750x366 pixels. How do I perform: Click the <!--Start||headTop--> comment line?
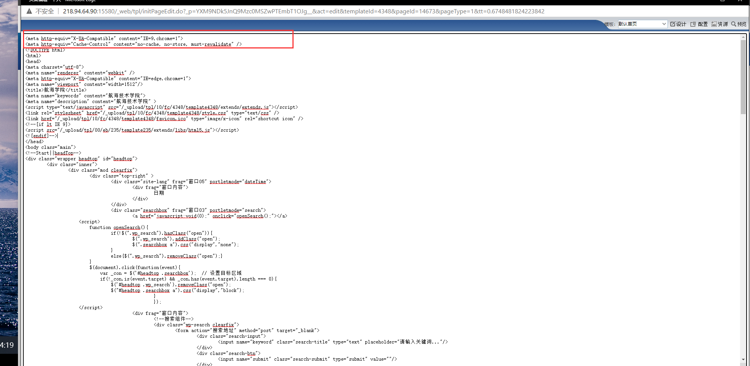click(54, 153)
